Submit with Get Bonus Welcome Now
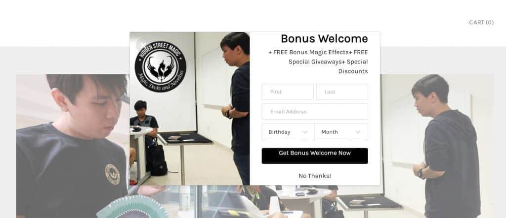This screenshot has width=506, height=218. [315, 156]
